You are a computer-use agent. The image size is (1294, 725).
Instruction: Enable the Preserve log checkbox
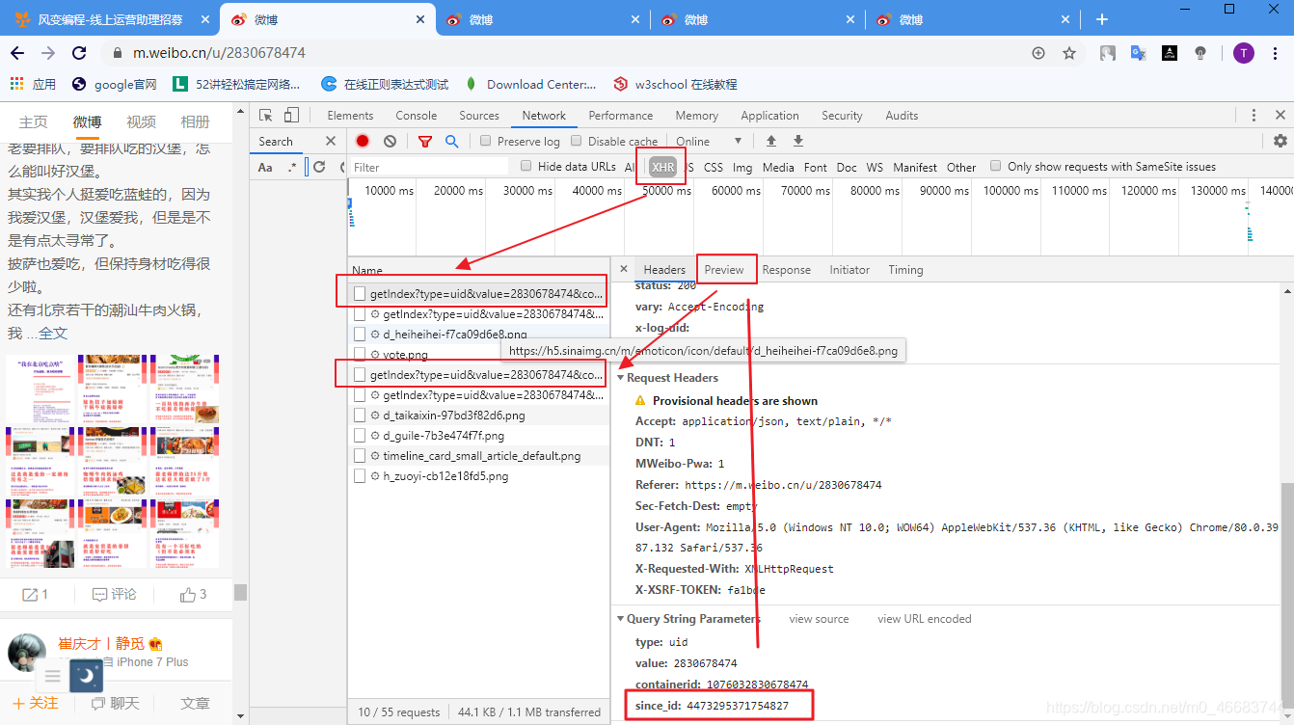tap(486, 141)
